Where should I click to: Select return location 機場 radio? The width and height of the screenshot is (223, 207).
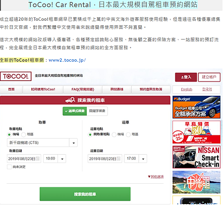pos(114,134)
